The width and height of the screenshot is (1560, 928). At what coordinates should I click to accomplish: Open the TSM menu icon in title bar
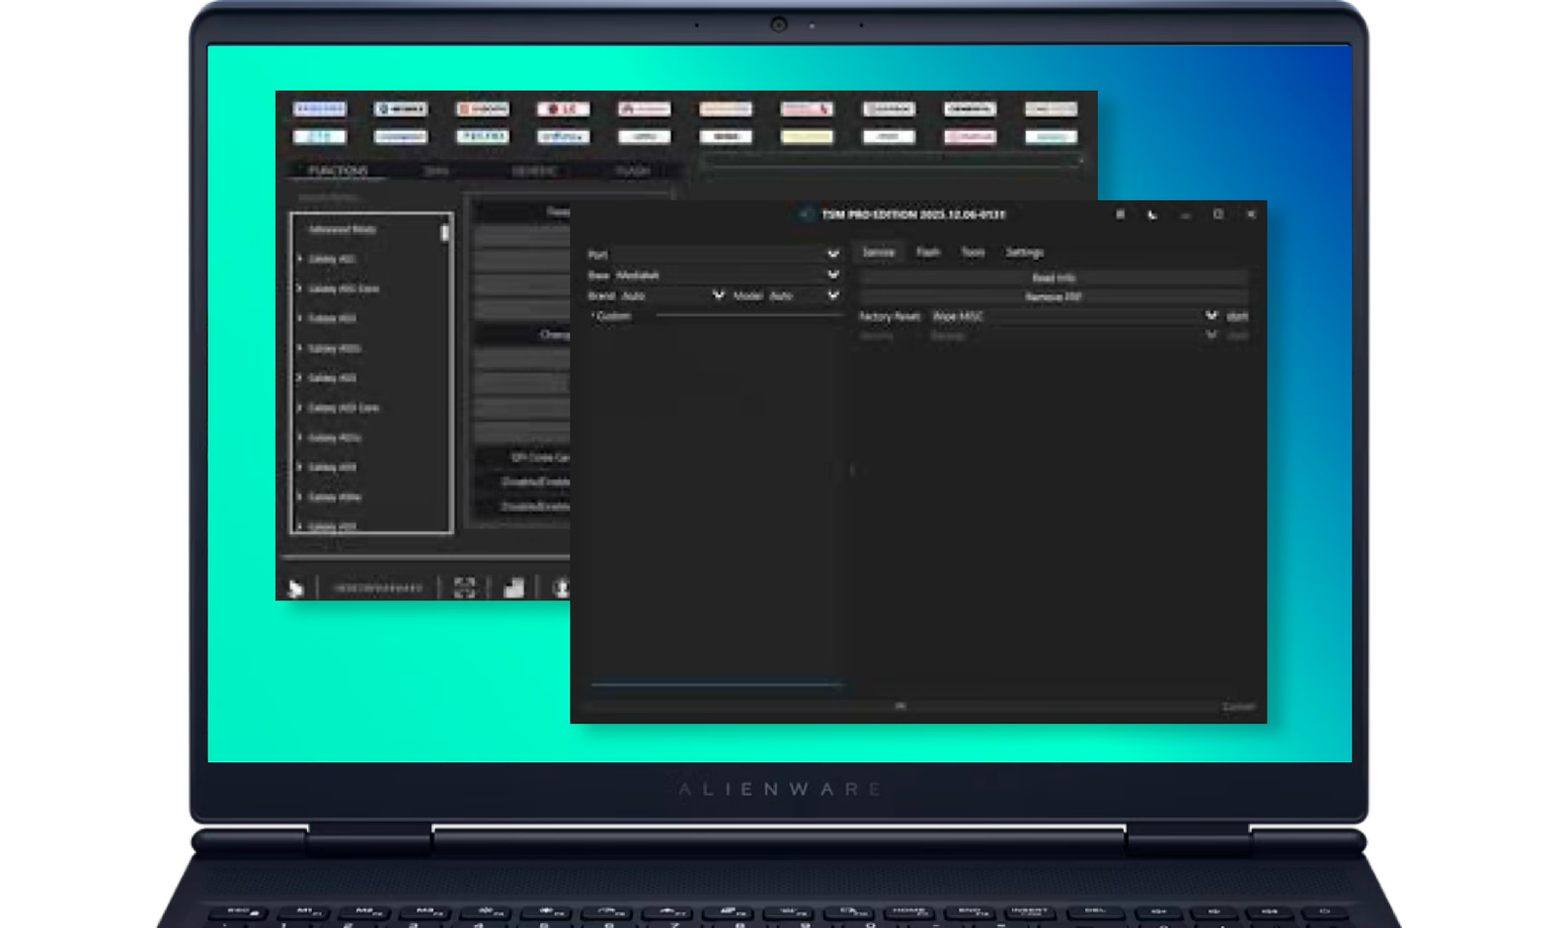(x=1120, y=214)
